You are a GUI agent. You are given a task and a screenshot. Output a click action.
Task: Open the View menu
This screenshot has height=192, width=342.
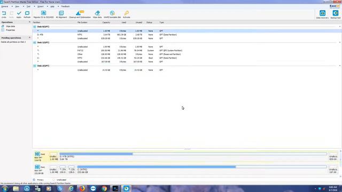(x=17, y=6)
